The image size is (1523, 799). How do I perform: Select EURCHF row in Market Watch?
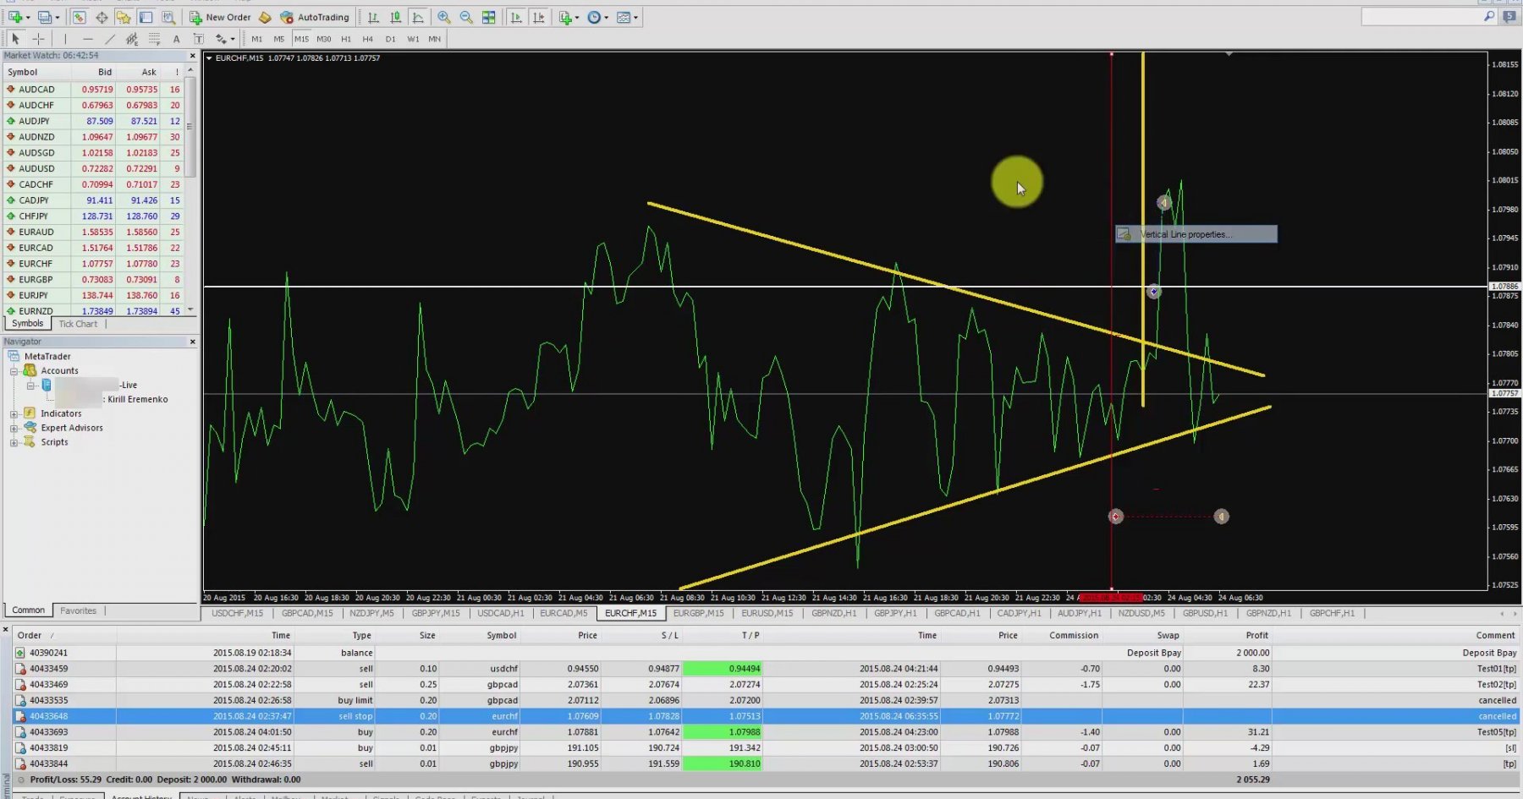pyautogui.click(x=93, y=264)
